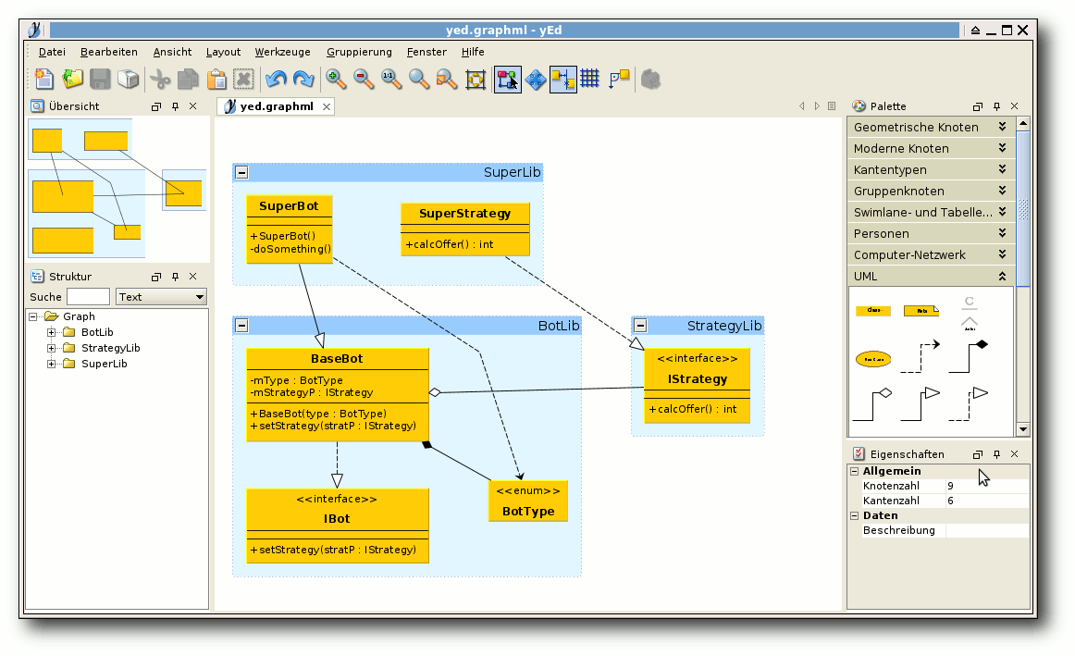
Task: Pick the hollow diamond aggregation edge
Action: (x=872, y=404)
